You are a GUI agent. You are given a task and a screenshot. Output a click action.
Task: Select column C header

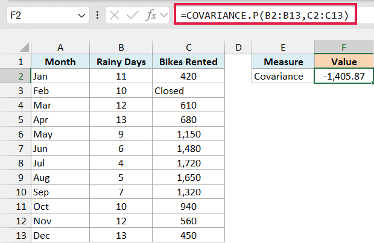pyautogui.click(x=188, y=47)
